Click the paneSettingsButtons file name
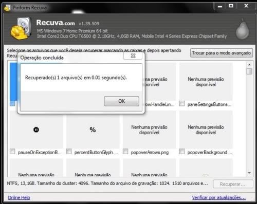This screenshot has height=204, width=257. (x=209, y=104)
